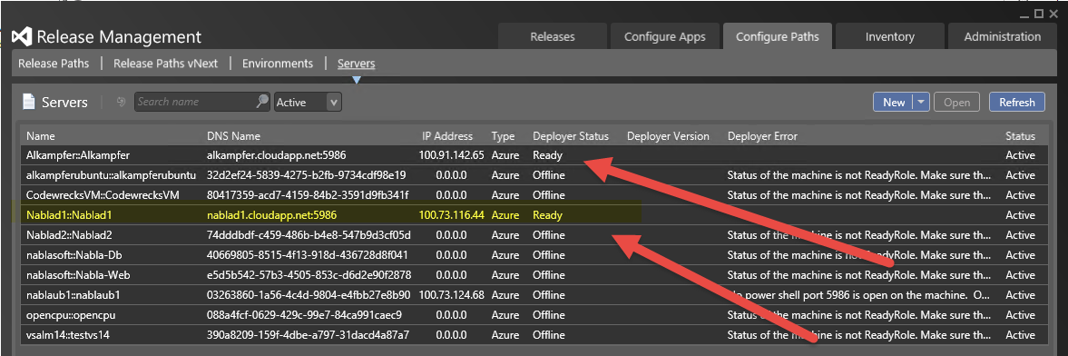
Task: Click DNS 32d2ef24-5839-4275-b2fb-9734cdf98e19
Action: coord(307,175)
